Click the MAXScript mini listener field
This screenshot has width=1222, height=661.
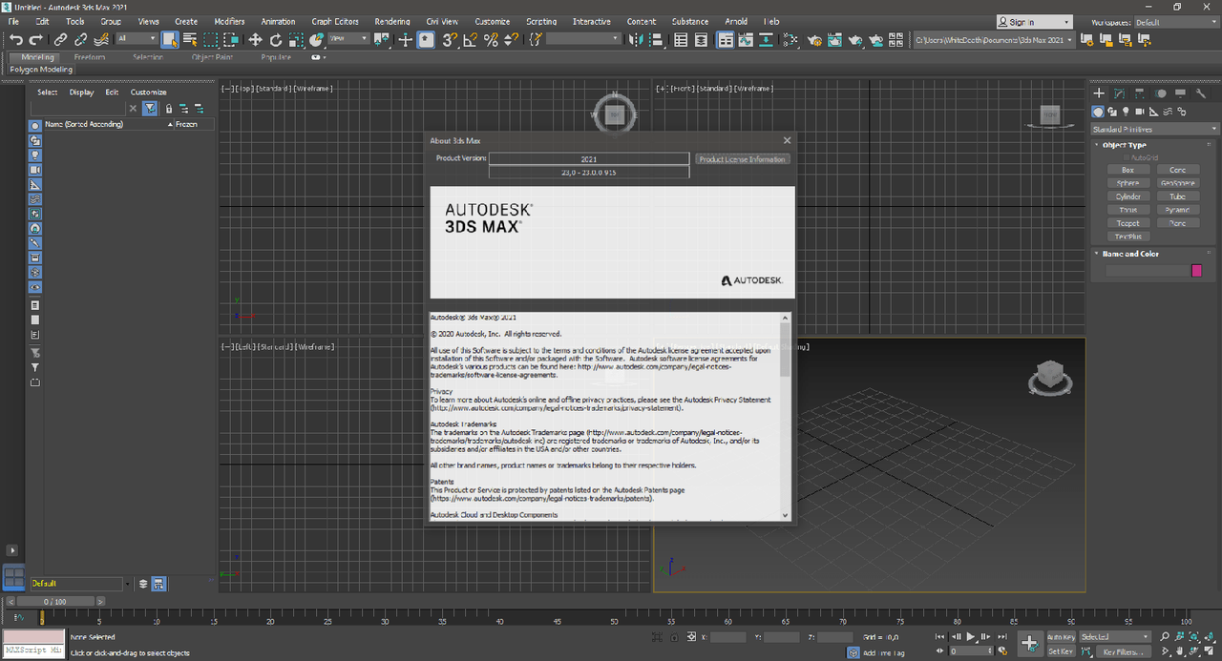tap(33, 651)
